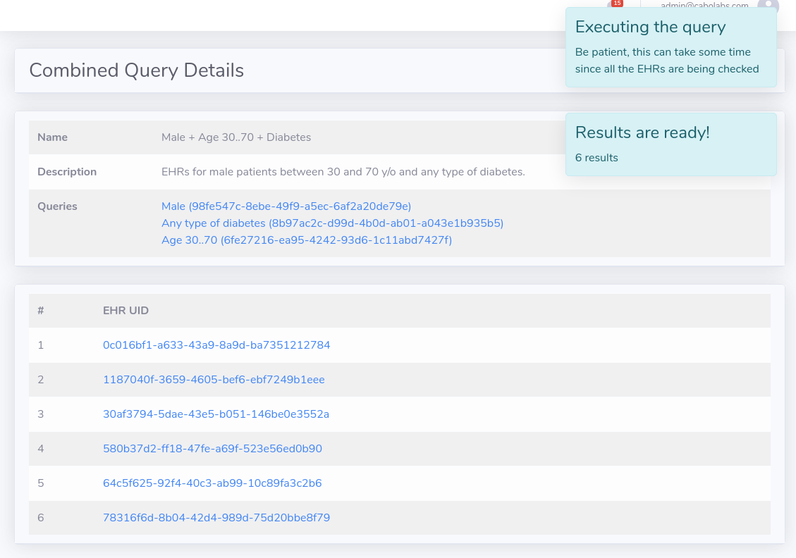Open EHR starting with 0c016bf1
This screenshot has height=558, width=796.
click(x=216, y=345)
